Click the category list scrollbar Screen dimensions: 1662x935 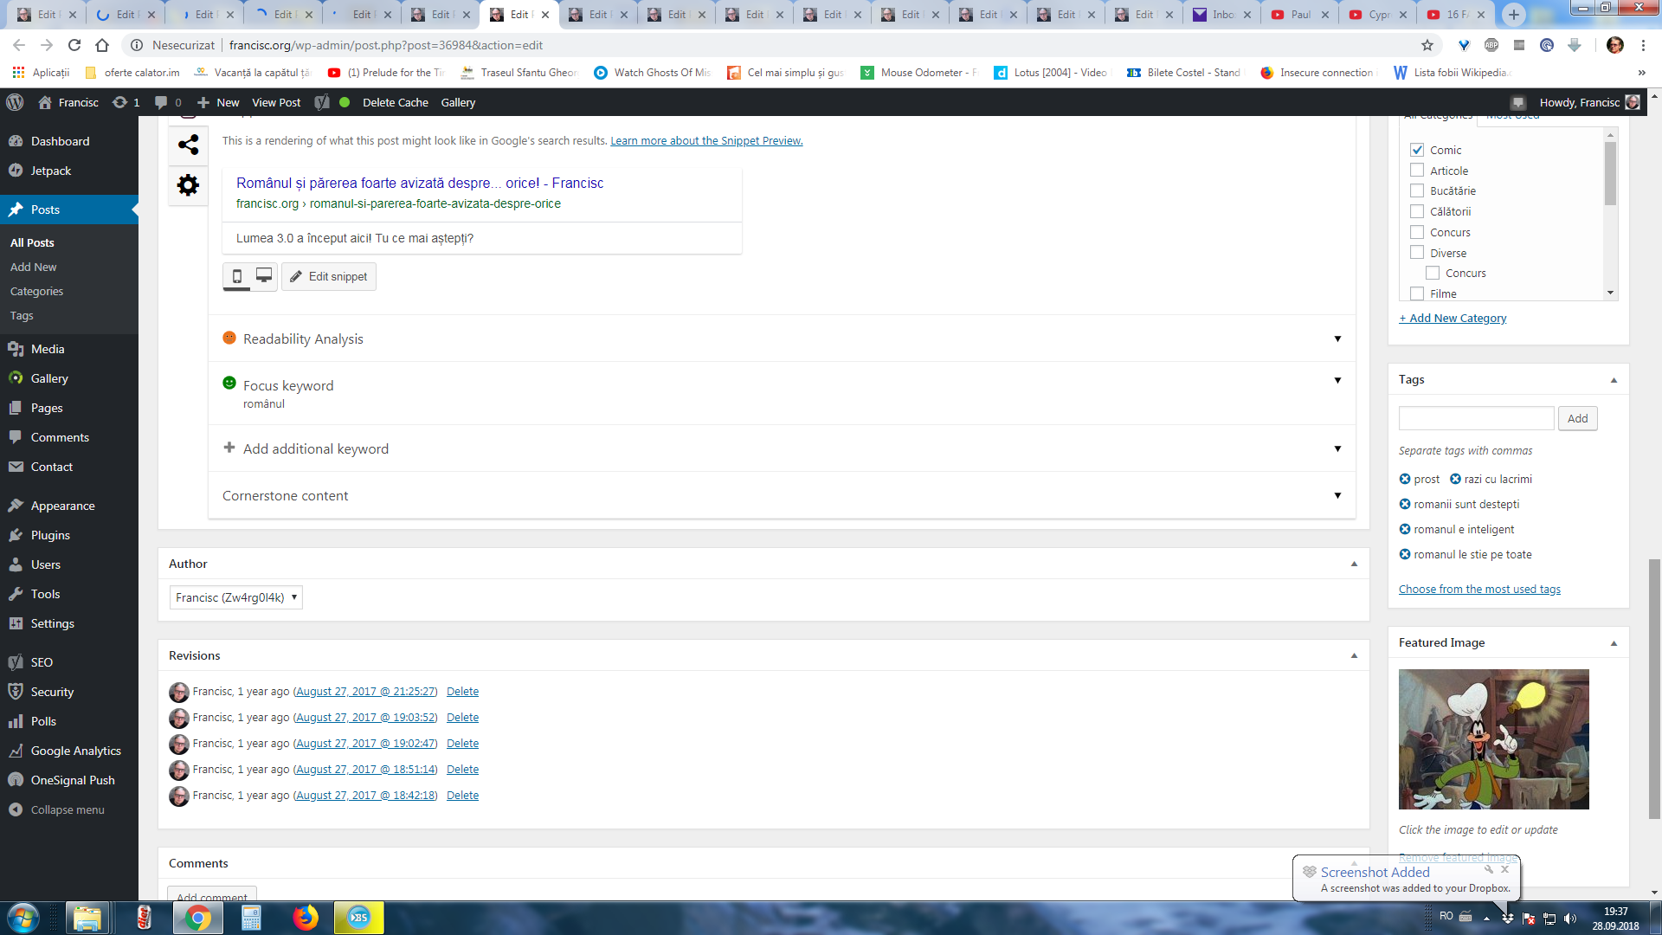tap(1610, 173)
